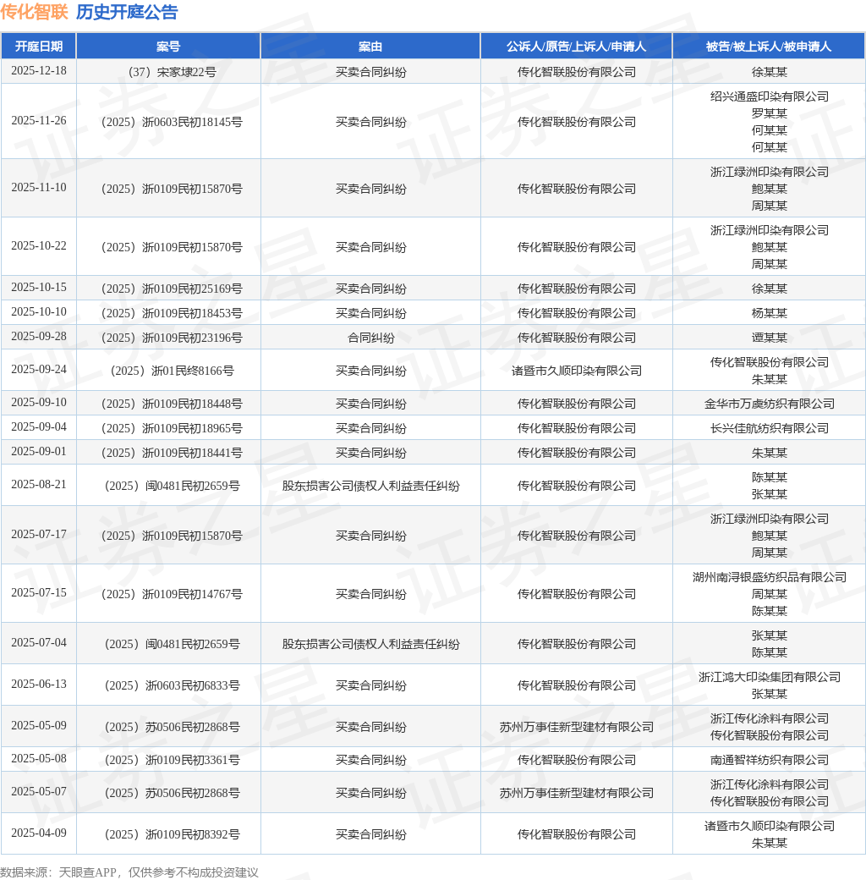Click defendant 金华市万虞纺织有限公司
This screenshot has width=866, height=880.
pos(770,404)
